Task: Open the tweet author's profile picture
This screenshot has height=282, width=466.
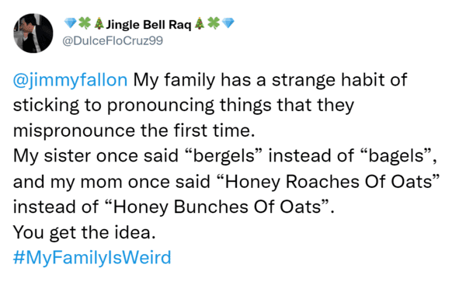Action: coord(33,33)
